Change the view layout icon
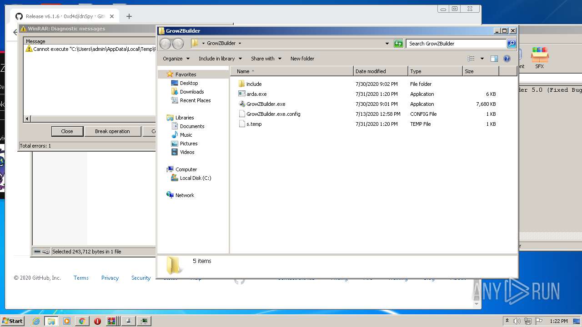 coord(471,59)
